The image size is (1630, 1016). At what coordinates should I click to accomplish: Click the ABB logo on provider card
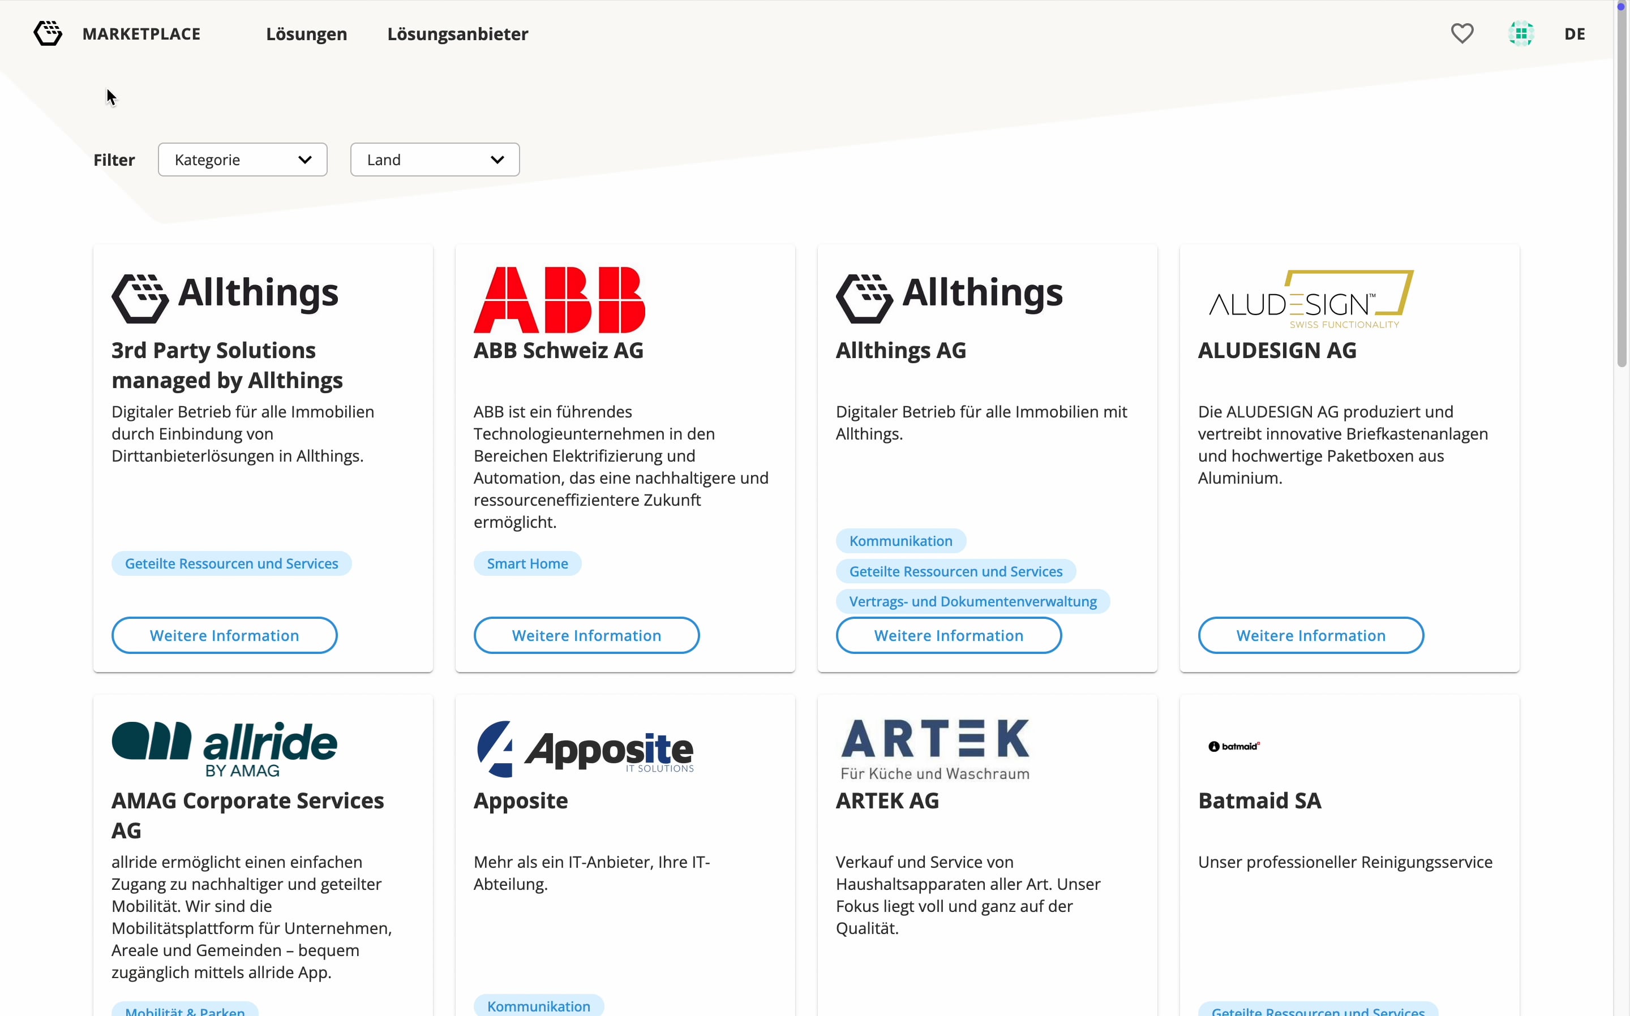[x=559, y=300]
